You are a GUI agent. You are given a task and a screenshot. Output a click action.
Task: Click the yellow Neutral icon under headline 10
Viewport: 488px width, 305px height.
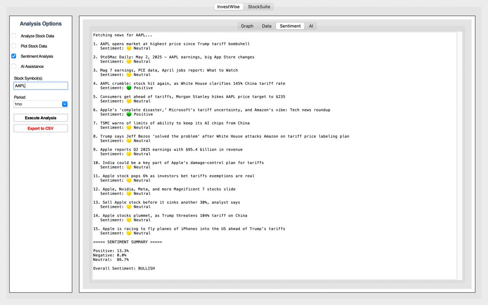(129, 167)
